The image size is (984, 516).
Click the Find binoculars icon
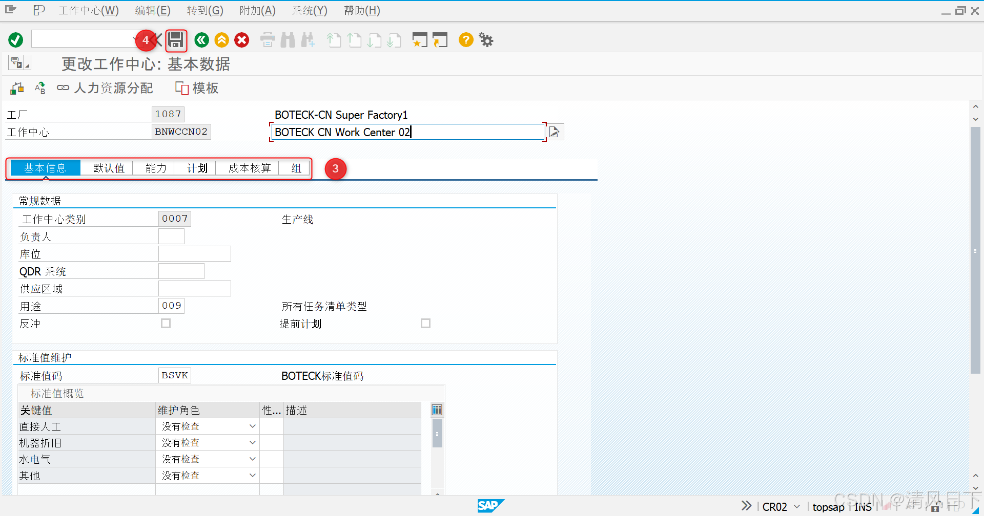click(x=288, y=40)
